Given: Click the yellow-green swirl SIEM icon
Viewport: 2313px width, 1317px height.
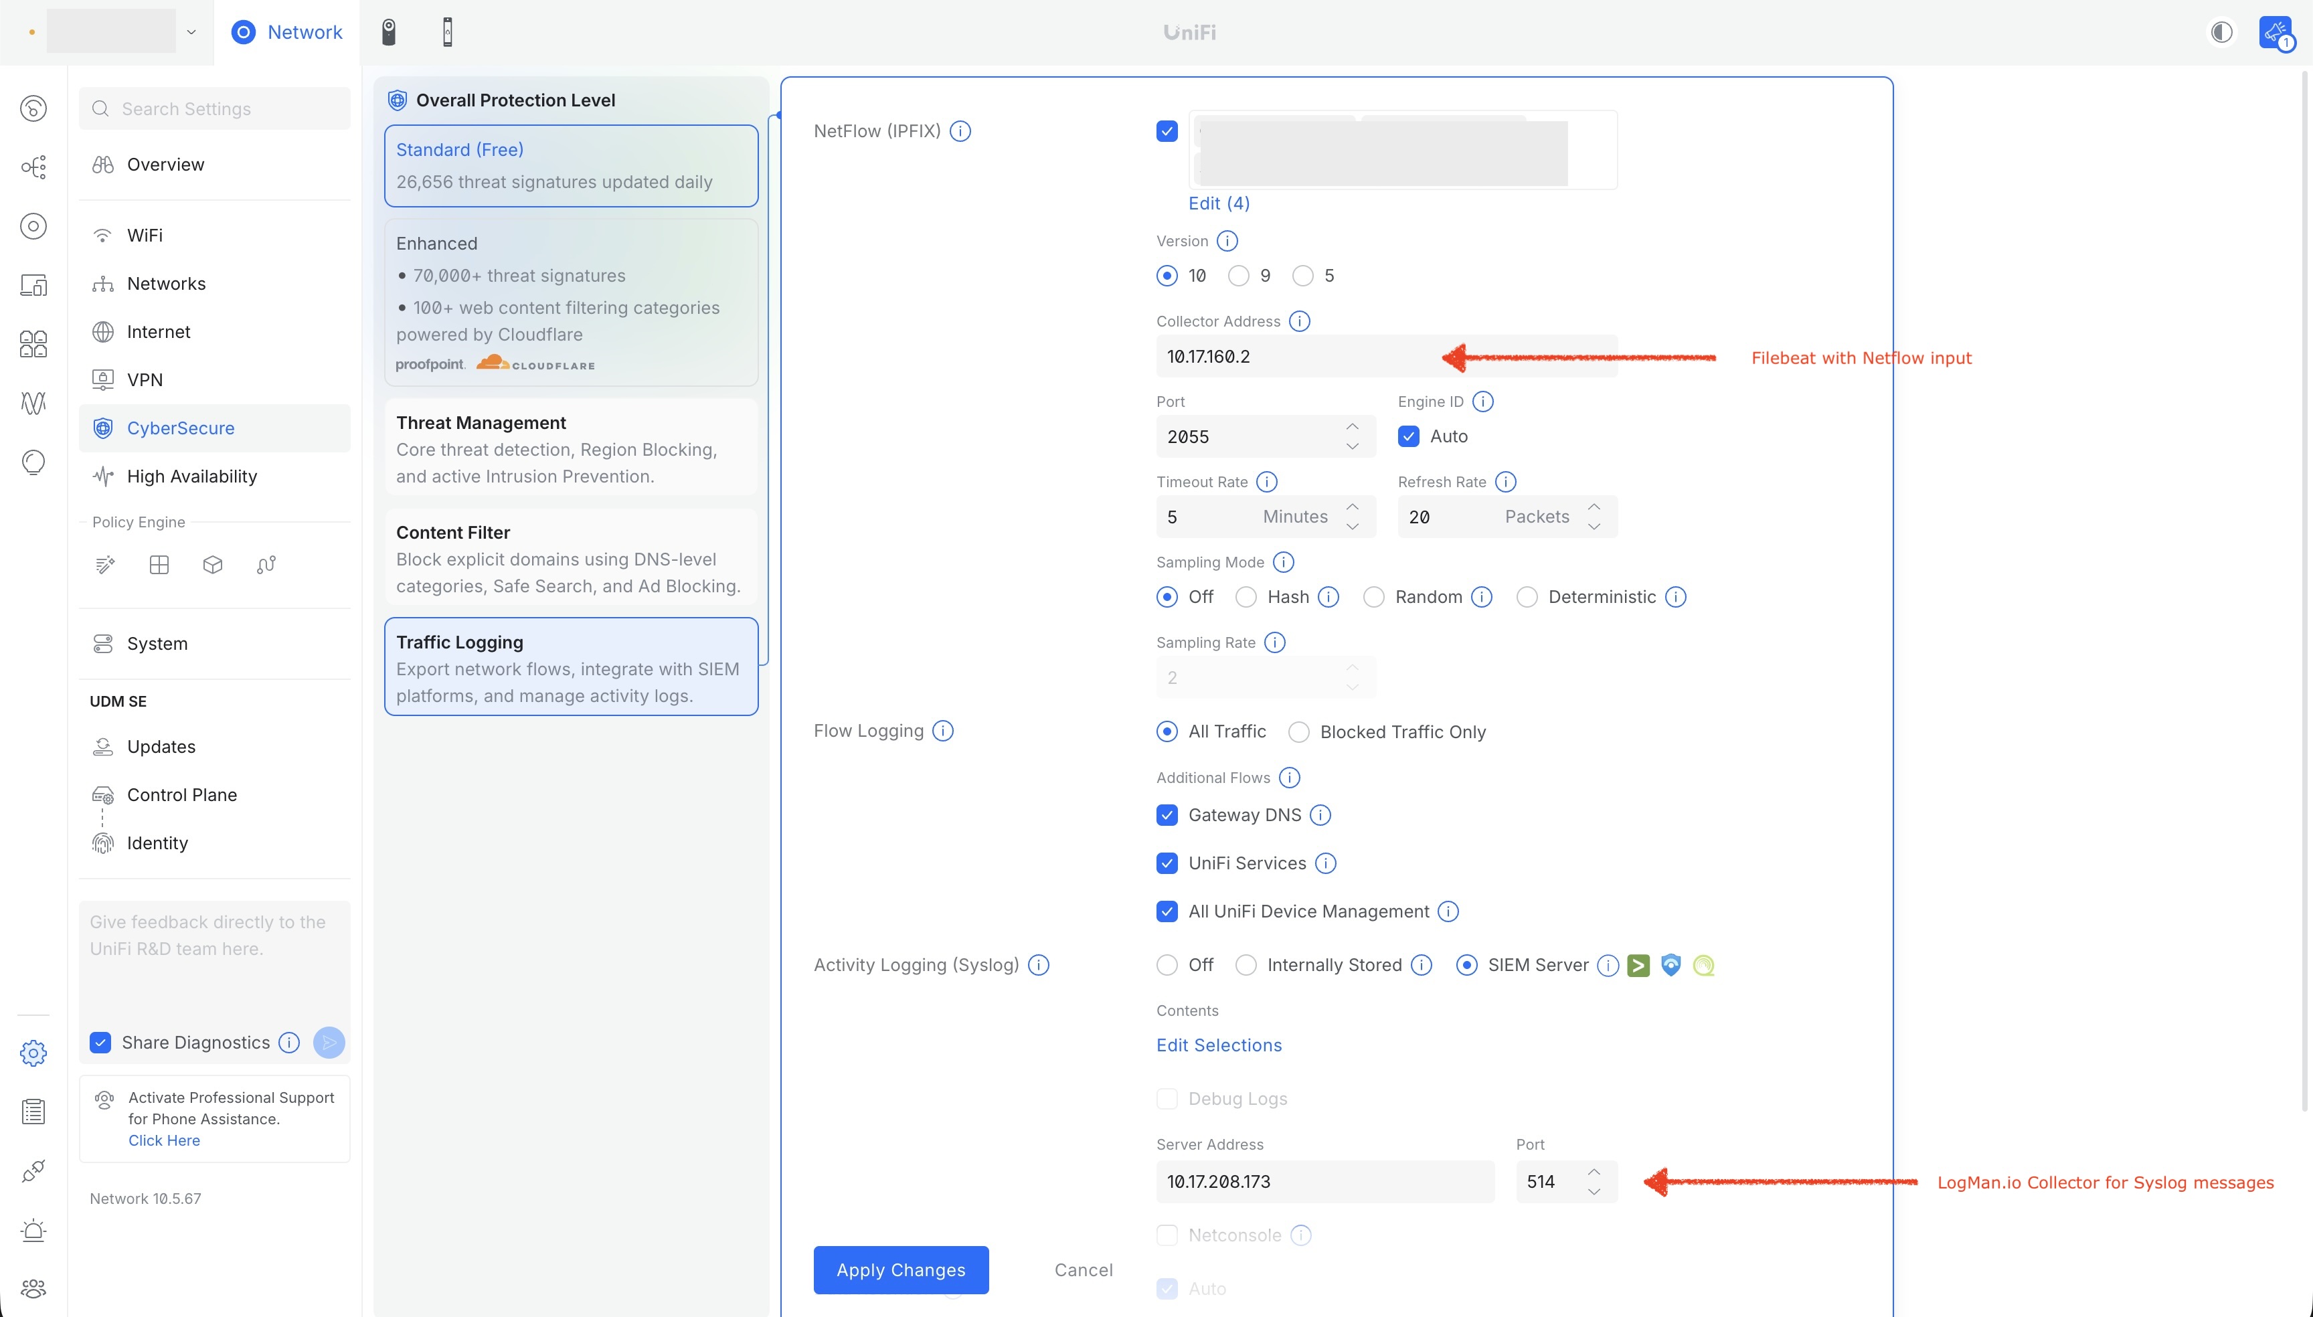Looking at the screenshot, I should (x=1703, y=965).
